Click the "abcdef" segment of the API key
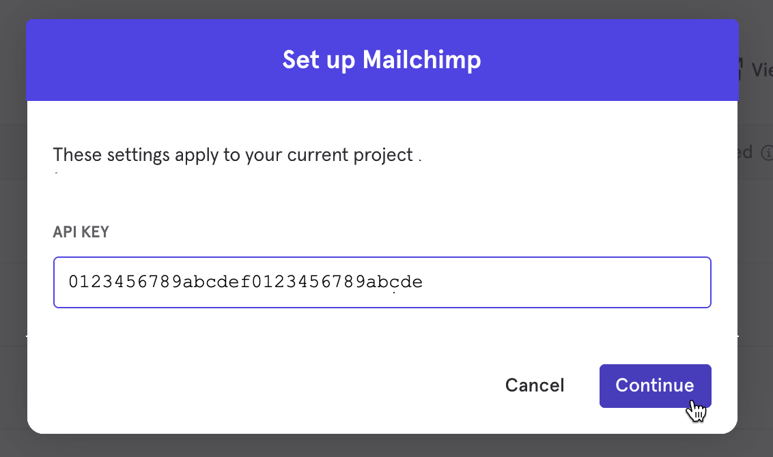 coord(216,282)
